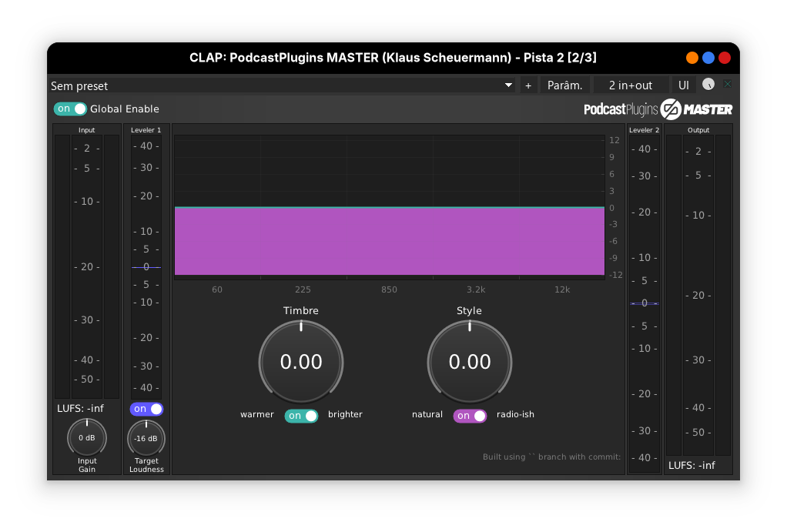The height and width of the screenshot is (532, 787).
Task: Toggle Global Enable off
Action: pyautogui.click(x=70, y=109)
